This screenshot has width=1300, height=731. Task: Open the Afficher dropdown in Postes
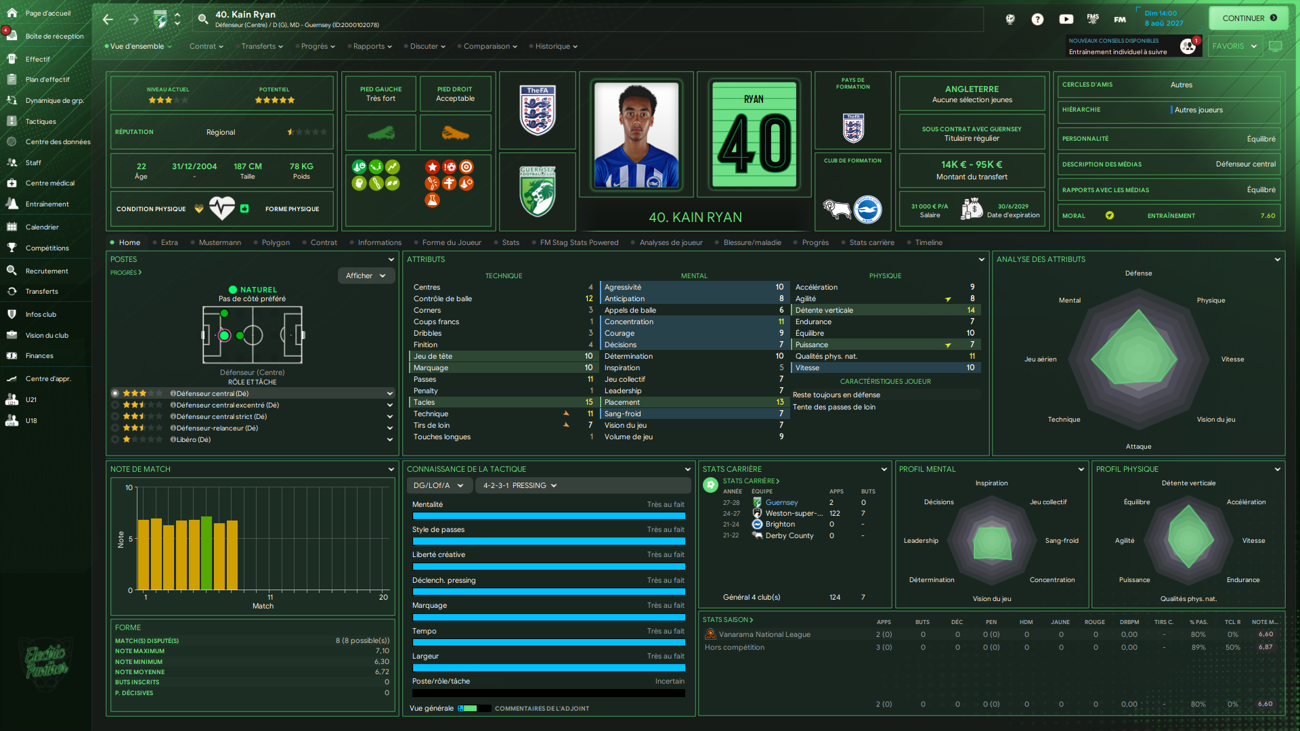pos(366,275)
